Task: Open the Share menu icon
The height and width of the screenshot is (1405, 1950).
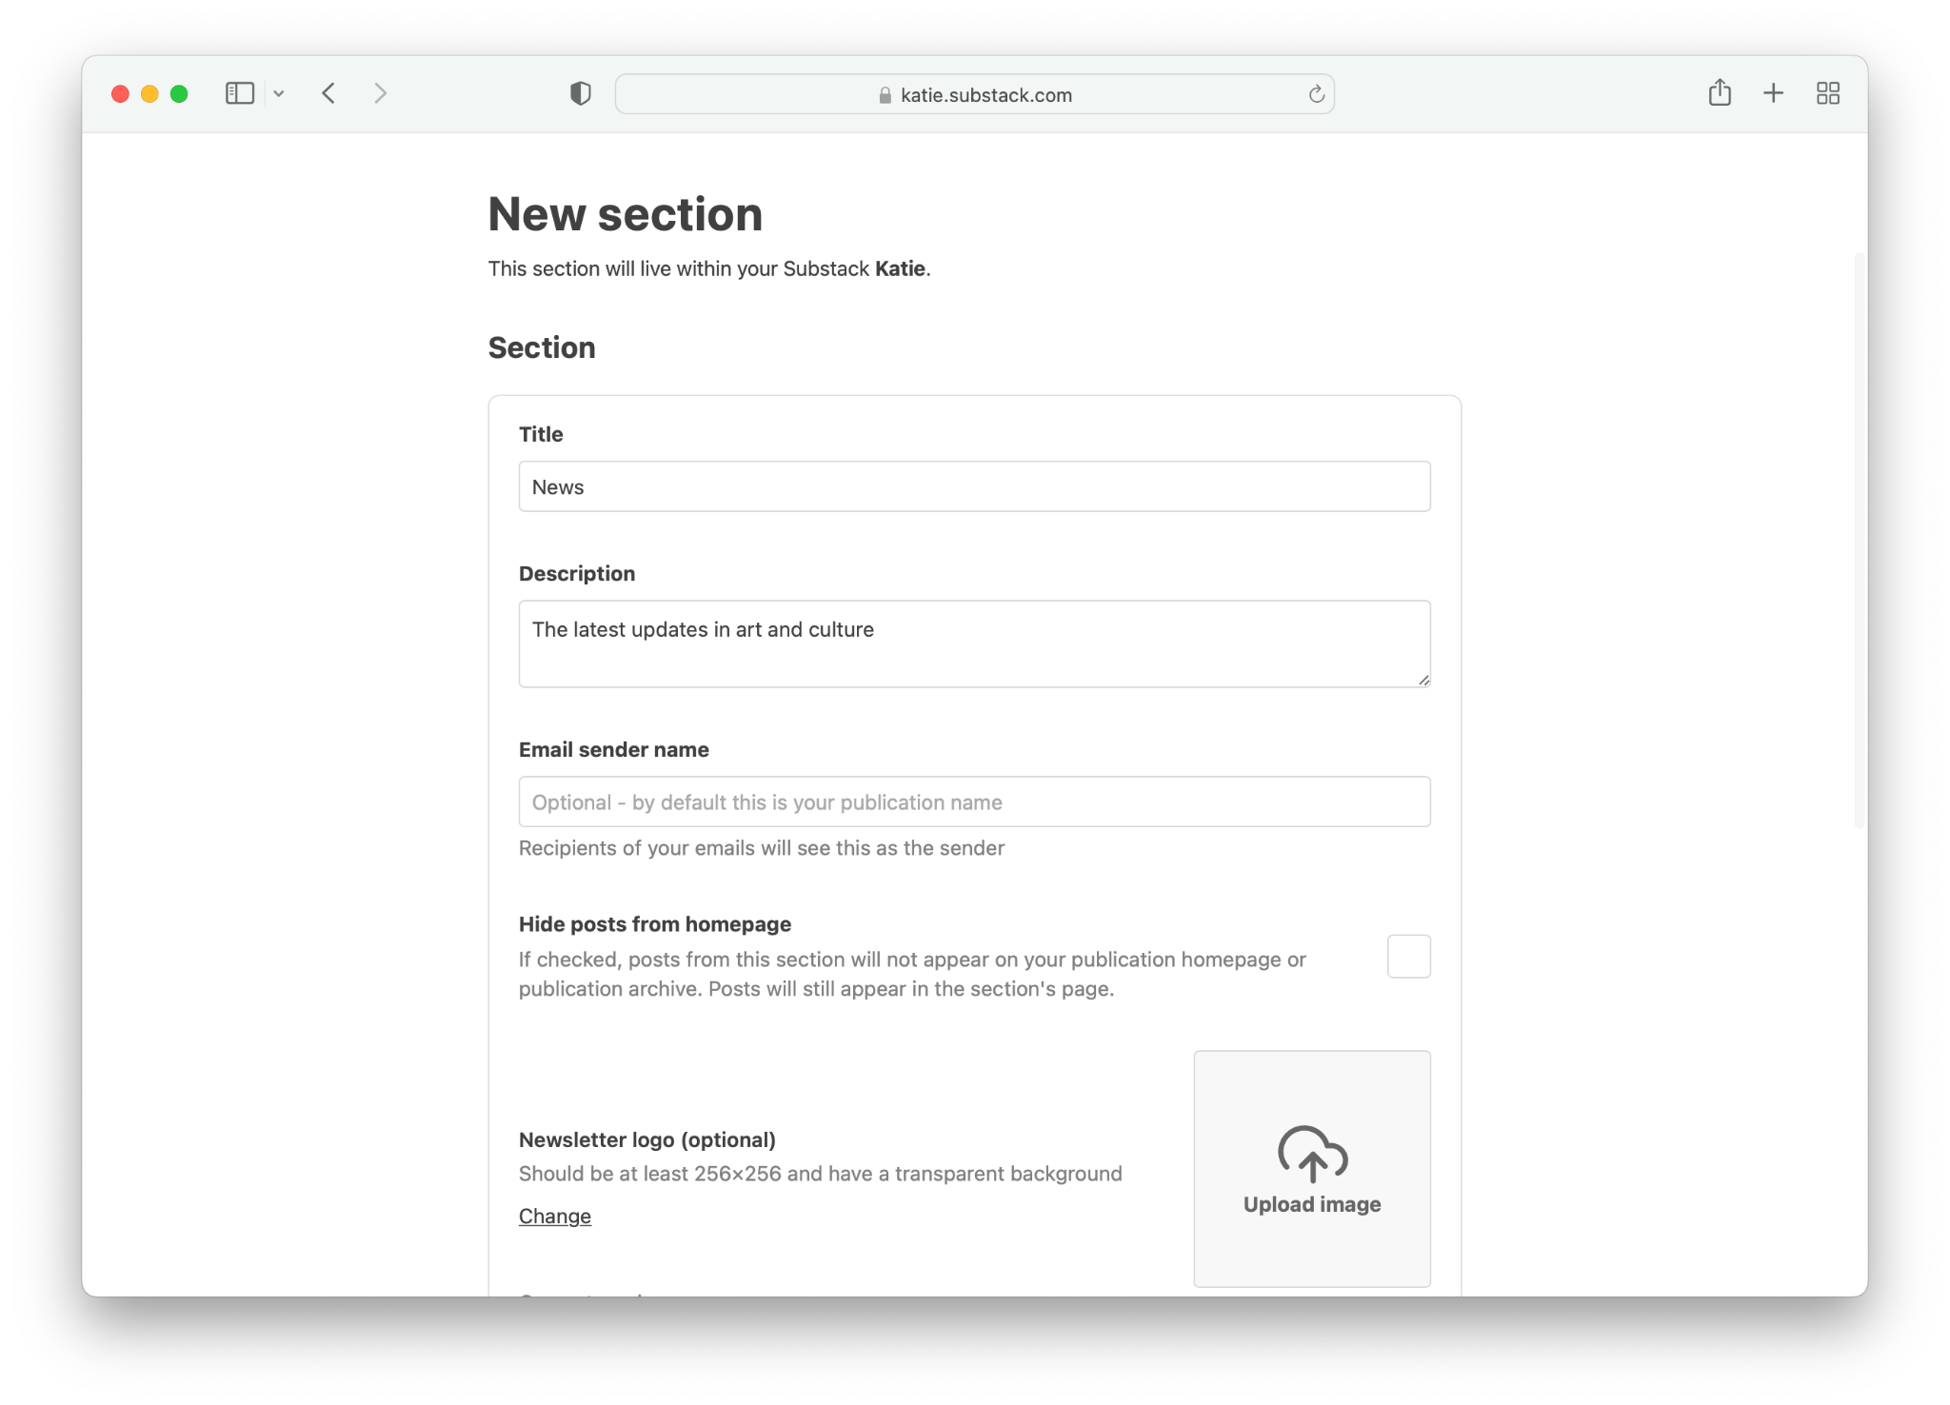Action: (x=1720, y=92)
